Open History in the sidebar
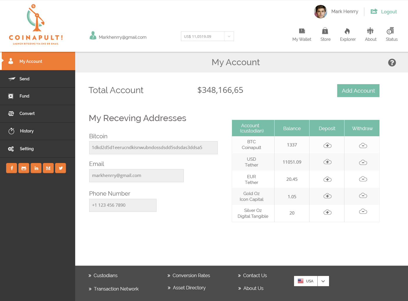This screenshot has height=301, width=408. (x=38, y=131)
